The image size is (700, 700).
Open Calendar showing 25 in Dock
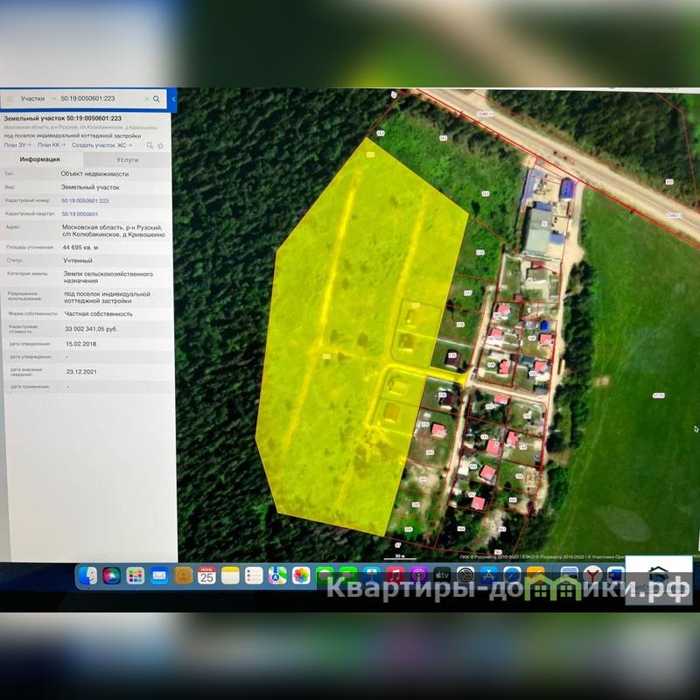click(x=206, y=575)
